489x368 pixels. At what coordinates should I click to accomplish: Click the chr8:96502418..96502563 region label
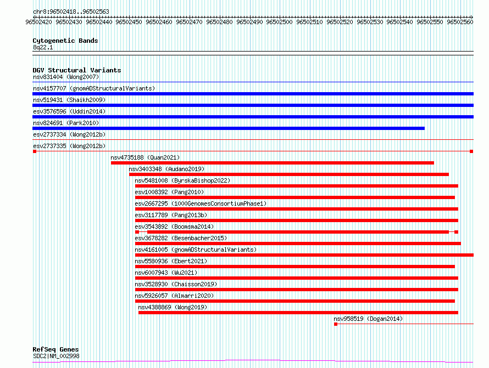[x=71, y=12]
